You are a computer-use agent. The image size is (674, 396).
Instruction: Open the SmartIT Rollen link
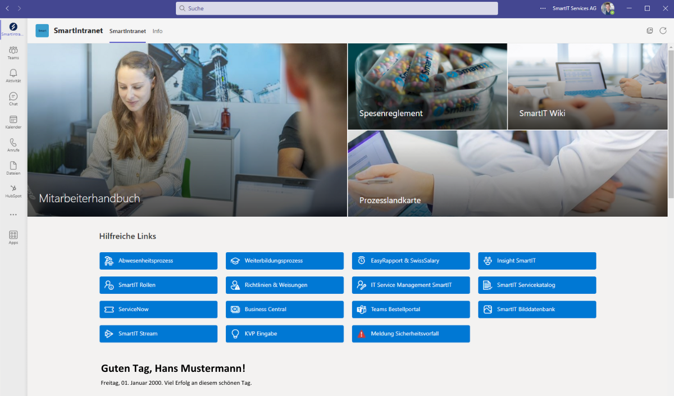point(158,285)
